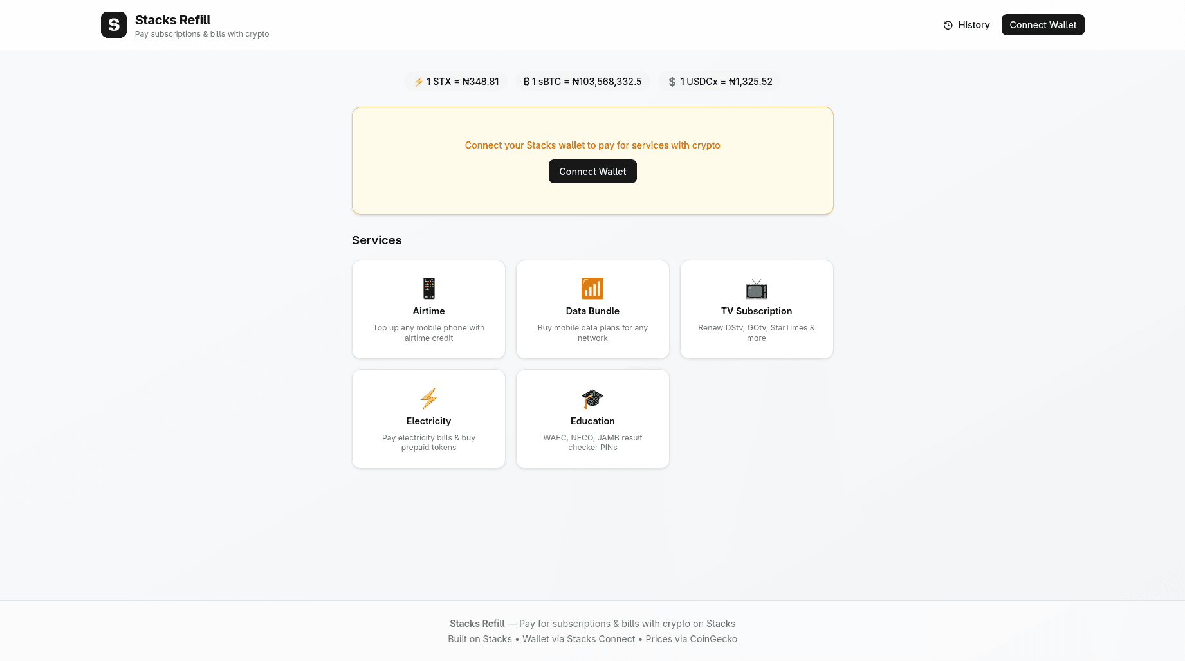Click 'WAEC, NECO, JAMB result checker PINs'
Image resolution: width=1185 pixels, height=661 pixels.
pos(592,442)
